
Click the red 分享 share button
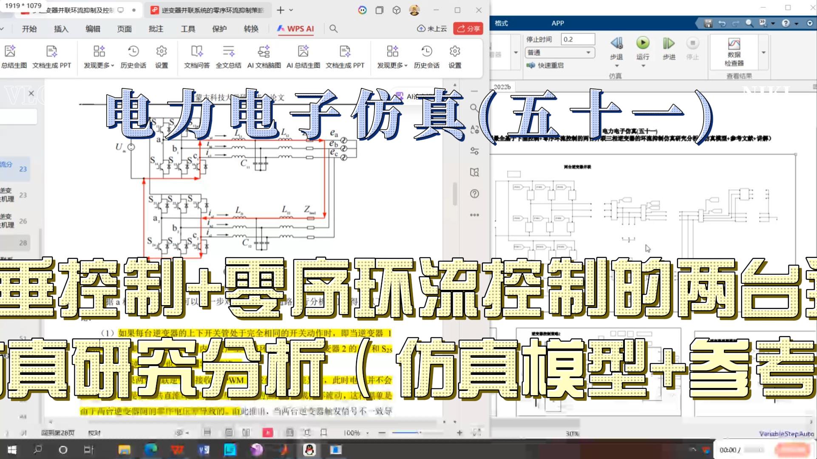click(468, 28)
